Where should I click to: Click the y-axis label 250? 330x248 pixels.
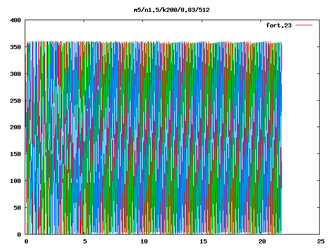[x=15, y=101]
